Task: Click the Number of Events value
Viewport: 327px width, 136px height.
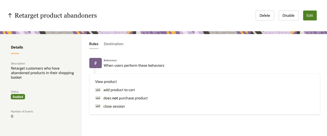Action: click(x=12, y=116)
